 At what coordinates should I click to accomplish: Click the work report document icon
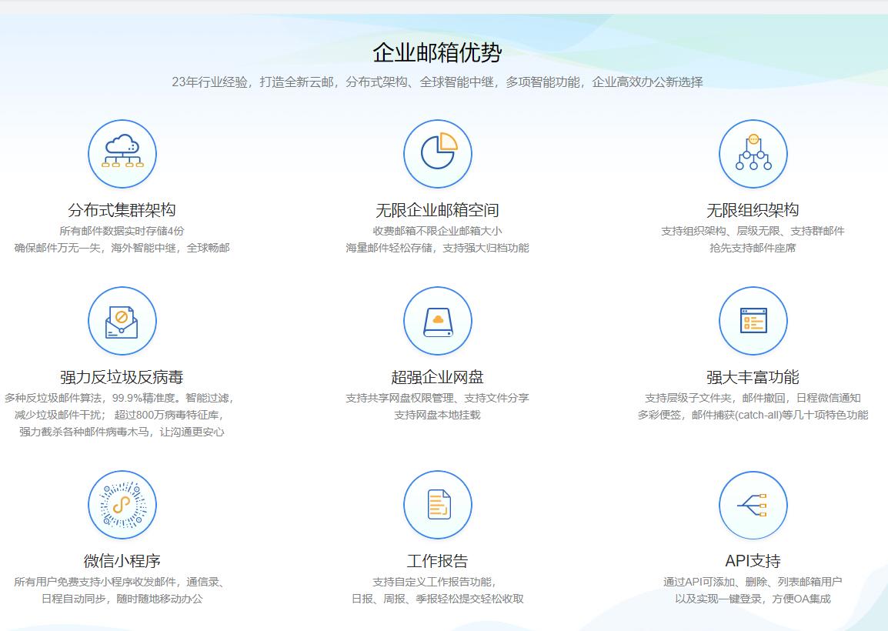438,505
